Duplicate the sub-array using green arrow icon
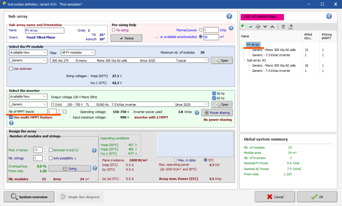The image size is (342, 206). pyautogui.click(x=250, y=27)
